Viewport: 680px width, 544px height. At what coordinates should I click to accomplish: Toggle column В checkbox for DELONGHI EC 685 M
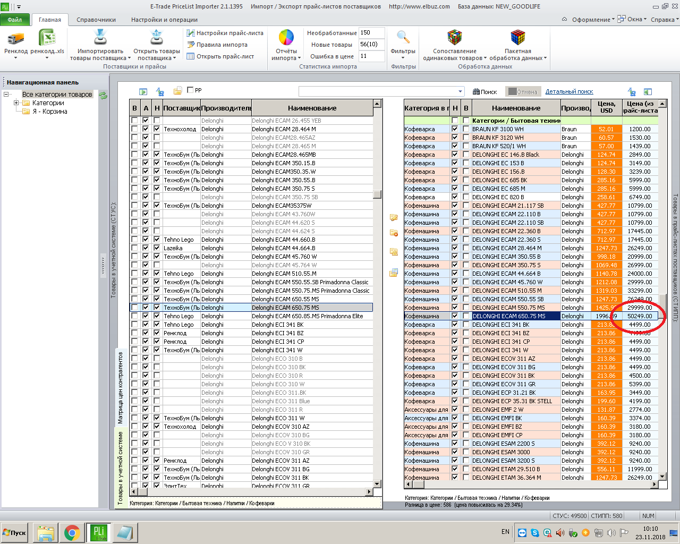tap(466, 189)
